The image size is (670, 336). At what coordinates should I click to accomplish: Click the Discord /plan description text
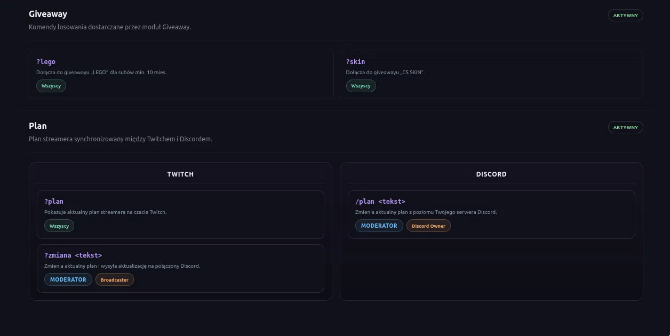click(426, 212)
